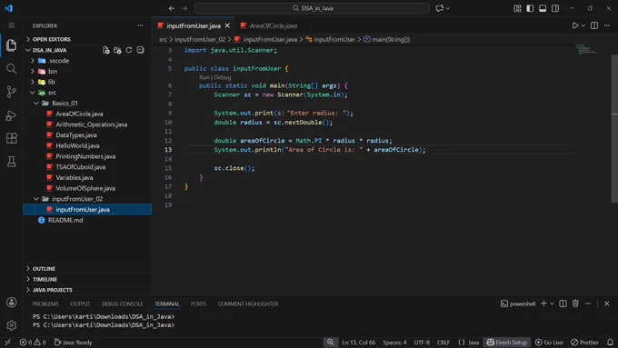Open the Run dropdown arrow

pos(583,25)
